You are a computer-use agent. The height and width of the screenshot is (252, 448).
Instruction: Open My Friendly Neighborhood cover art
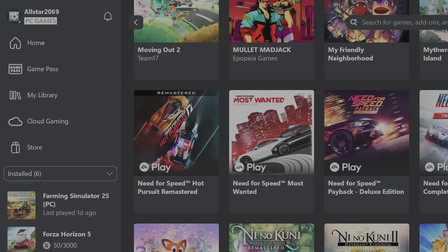(367, 21)
